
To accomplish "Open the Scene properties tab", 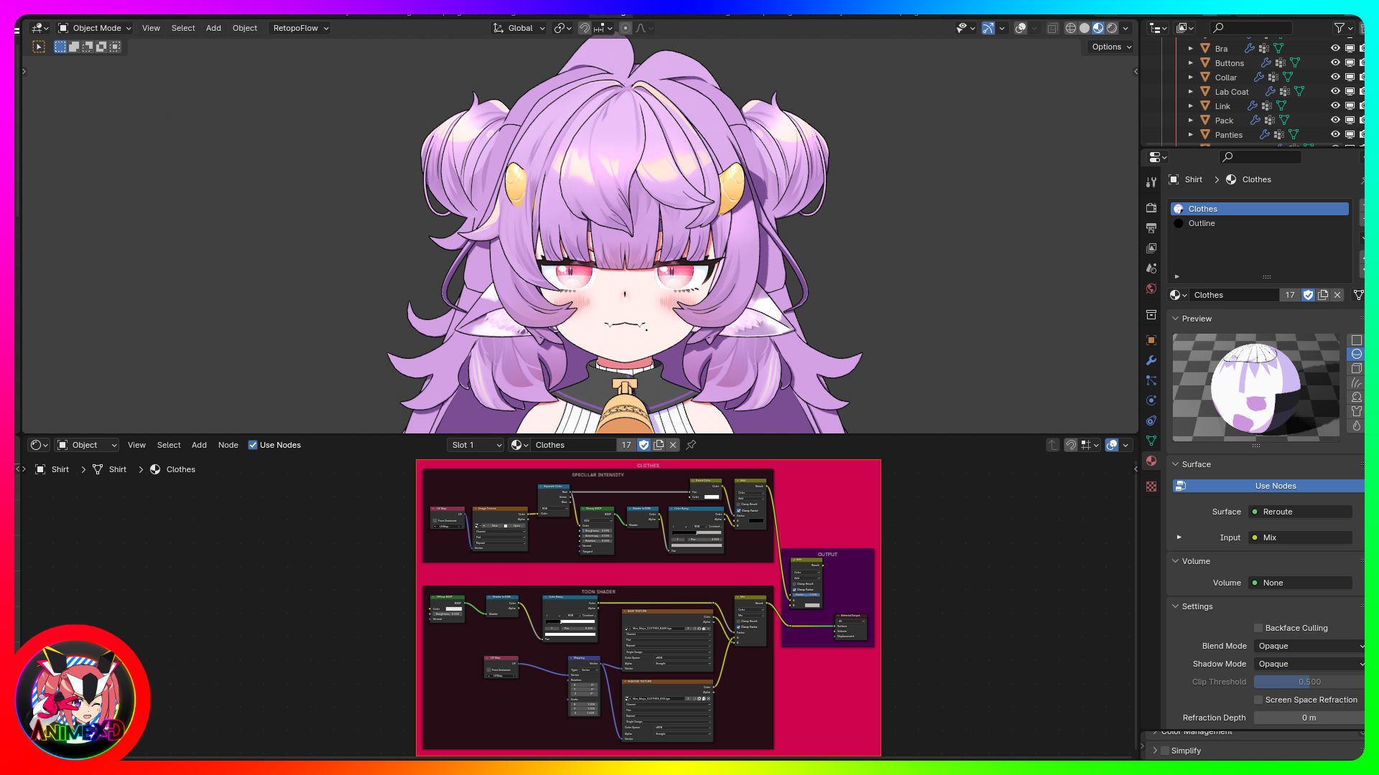I will pyautogui.click(x=1151, y=268).
